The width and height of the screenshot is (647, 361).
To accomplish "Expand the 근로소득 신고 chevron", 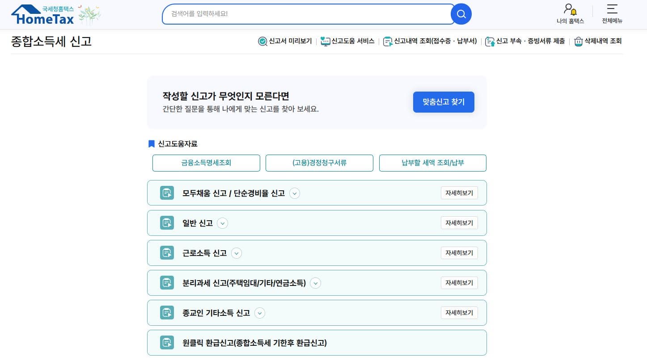I will (236, 253).
